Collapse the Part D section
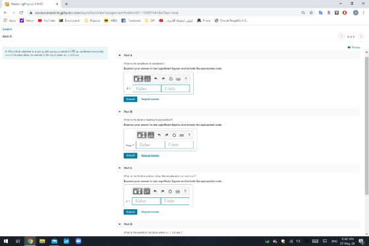 [x=119, y=224]
